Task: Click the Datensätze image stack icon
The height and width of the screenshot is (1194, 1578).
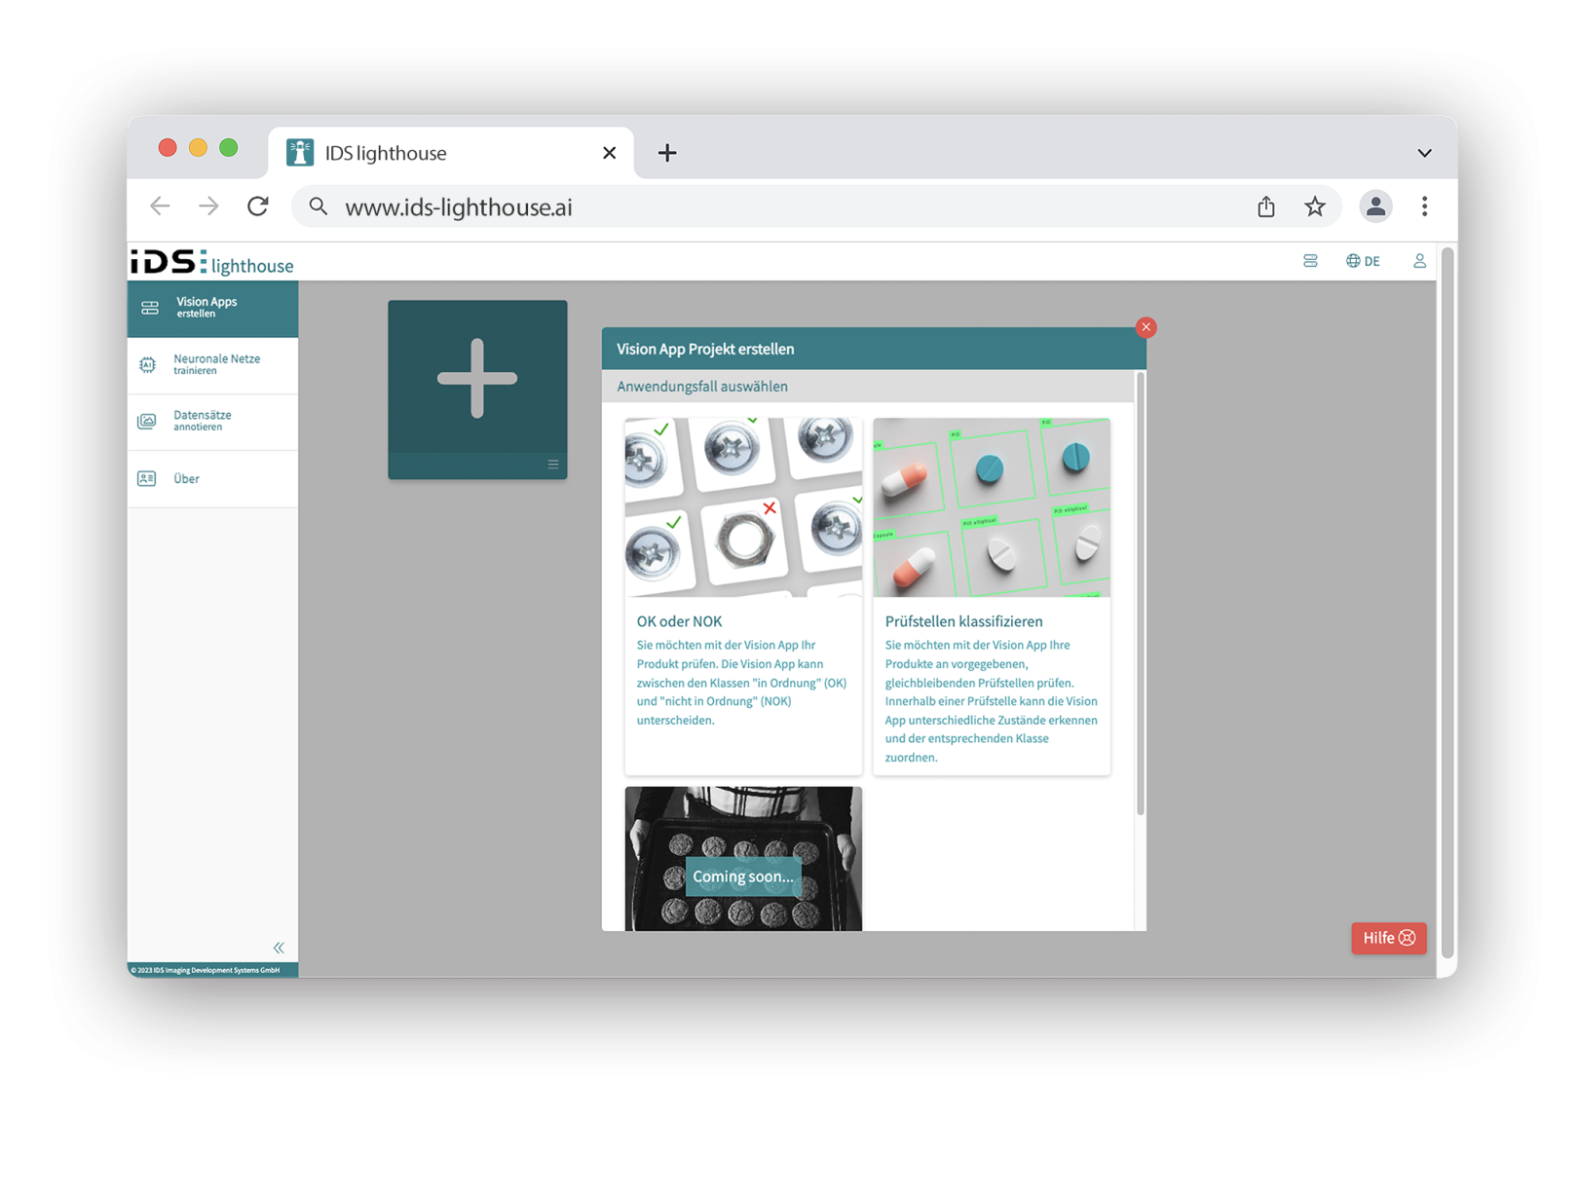Action: pyautogui.click(x=147, y=421)
